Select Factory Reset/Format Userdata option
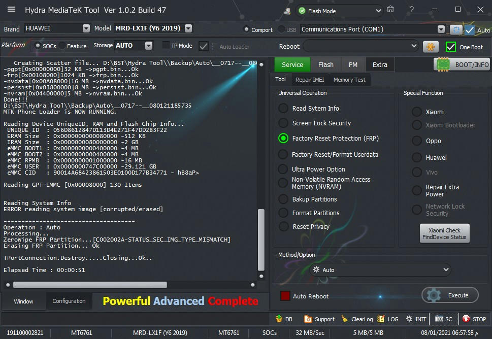The image size is (492, 339). (x=283, y=154)
